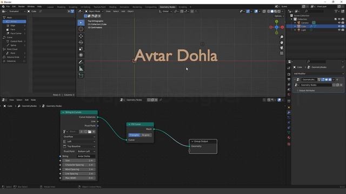
Task: Open the Render properties tab icon
Action: 289,74
